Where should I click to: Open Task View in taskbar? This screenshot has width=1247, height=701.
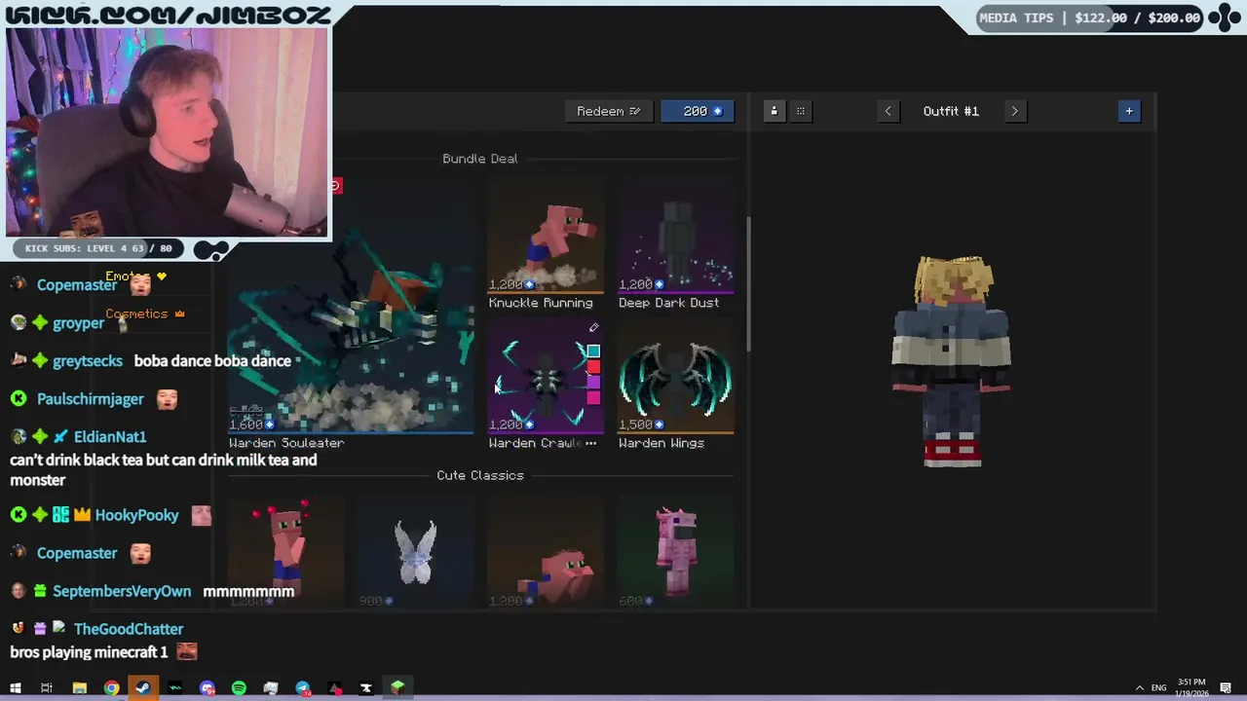47,688
